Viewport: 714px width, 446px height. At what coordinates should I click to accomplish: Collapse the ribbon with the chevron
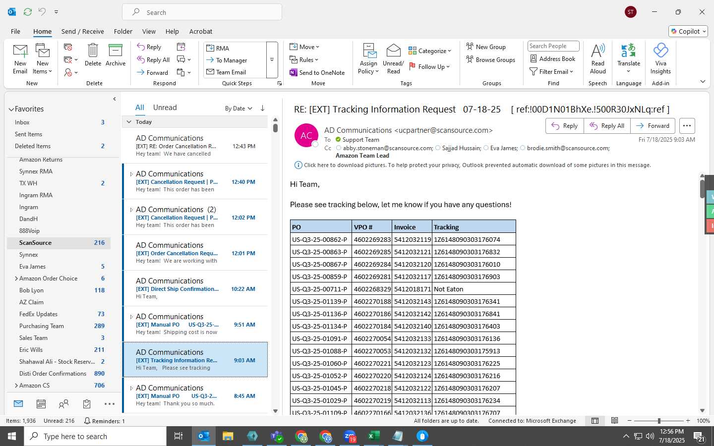coord(703,81)
